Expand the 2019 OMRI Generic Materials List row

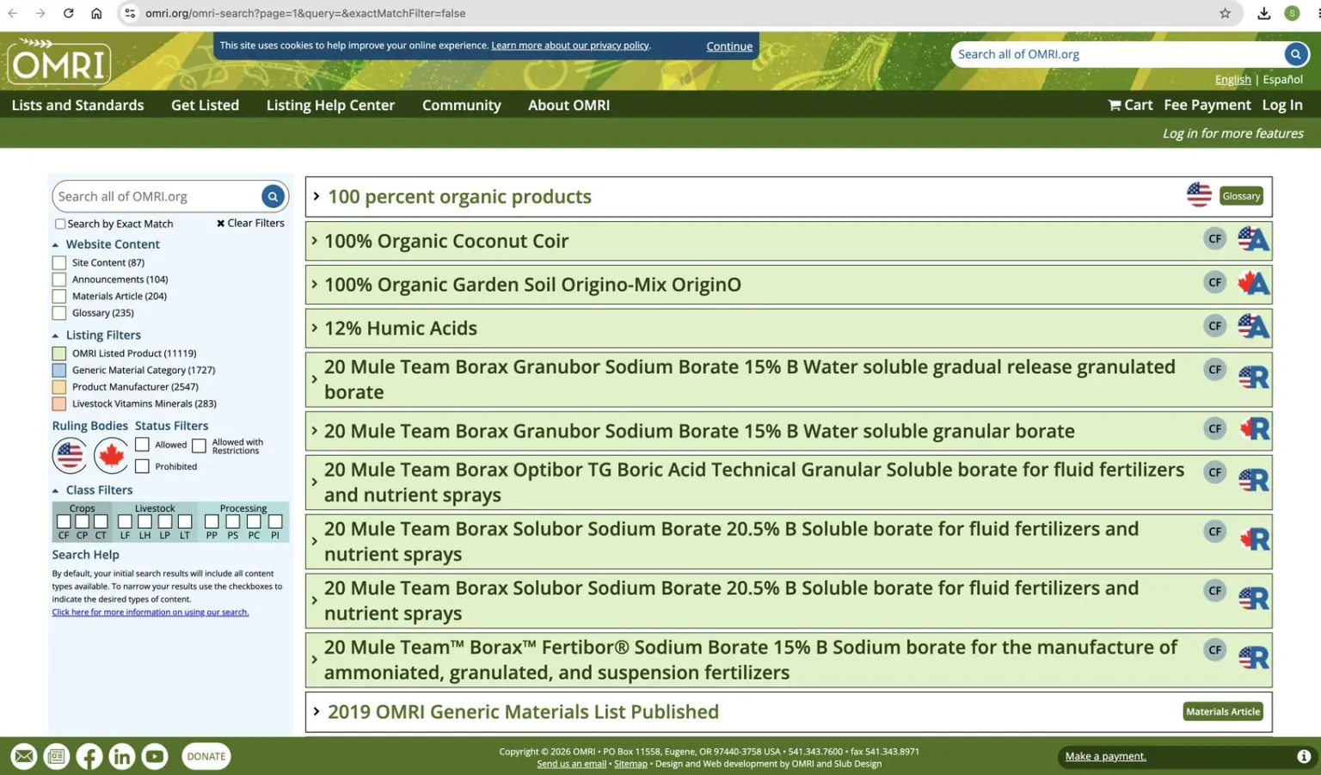(316, 711)
